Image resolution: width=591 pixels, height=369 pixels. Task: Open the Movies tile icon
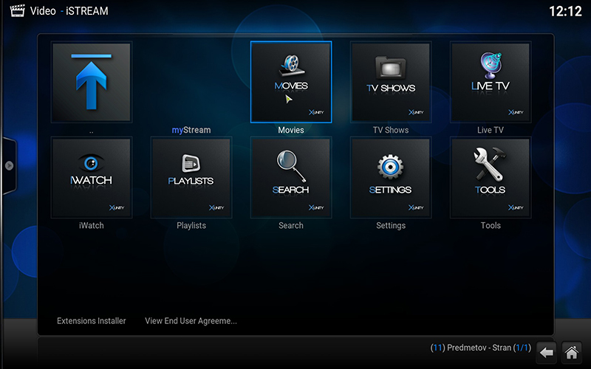[x=291, y=81]
